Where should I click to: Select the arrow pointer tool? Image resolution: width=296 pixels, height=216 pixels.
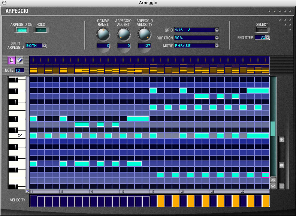pyautogui.click(x=11, y=60)
